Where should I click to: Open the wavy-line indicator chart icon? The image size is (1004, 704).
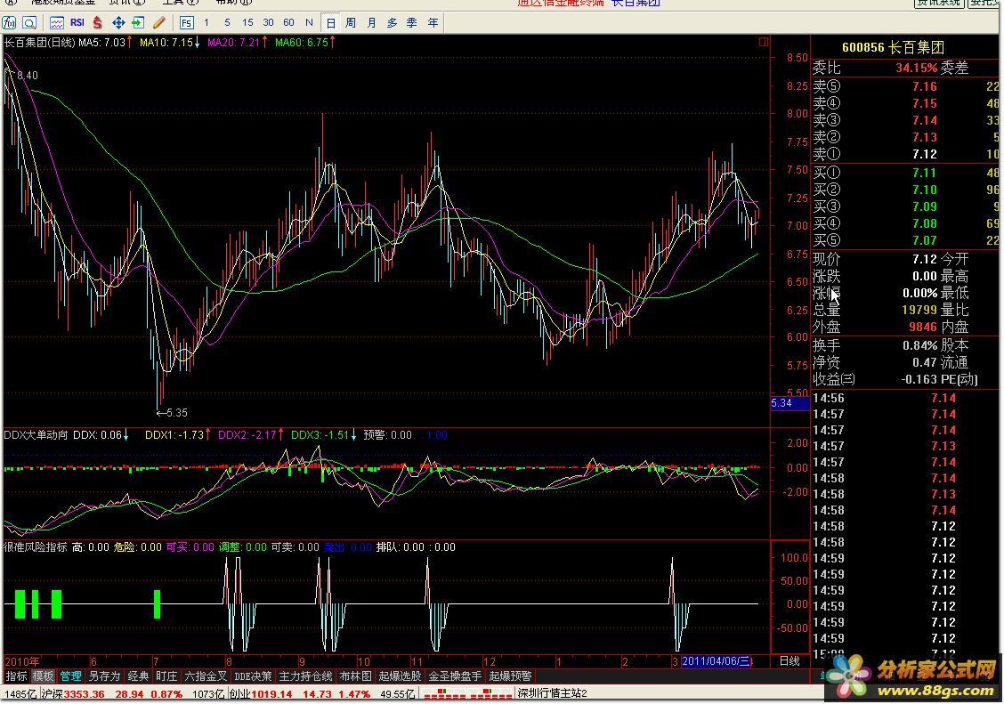[x=57, y=23]
